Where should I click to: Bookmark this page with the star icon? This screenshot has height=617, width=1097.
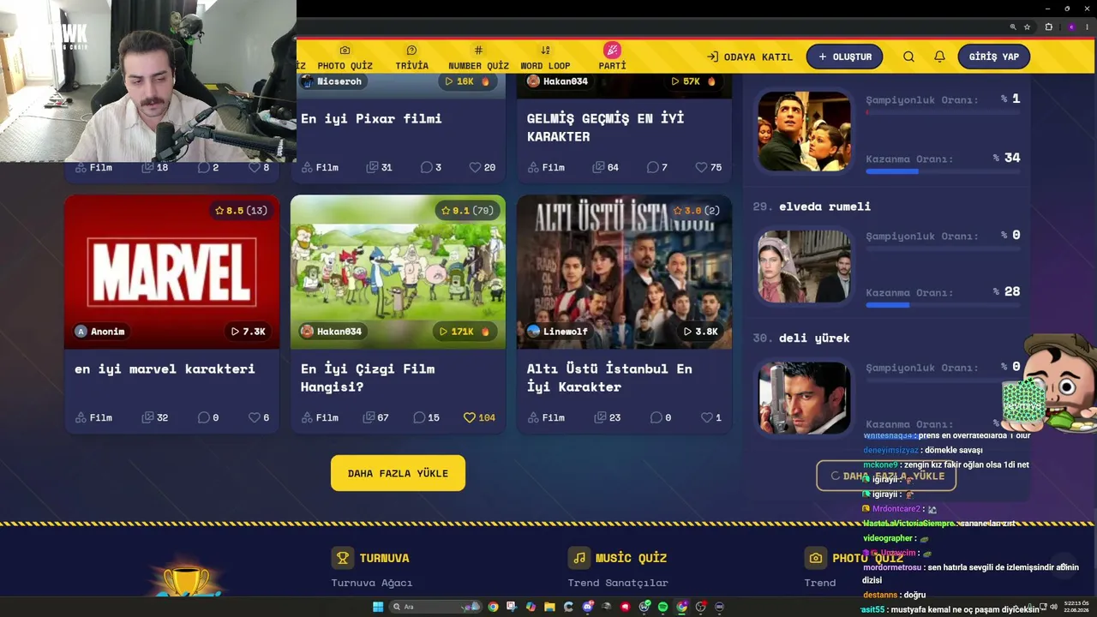click(x=1027, y=27)
